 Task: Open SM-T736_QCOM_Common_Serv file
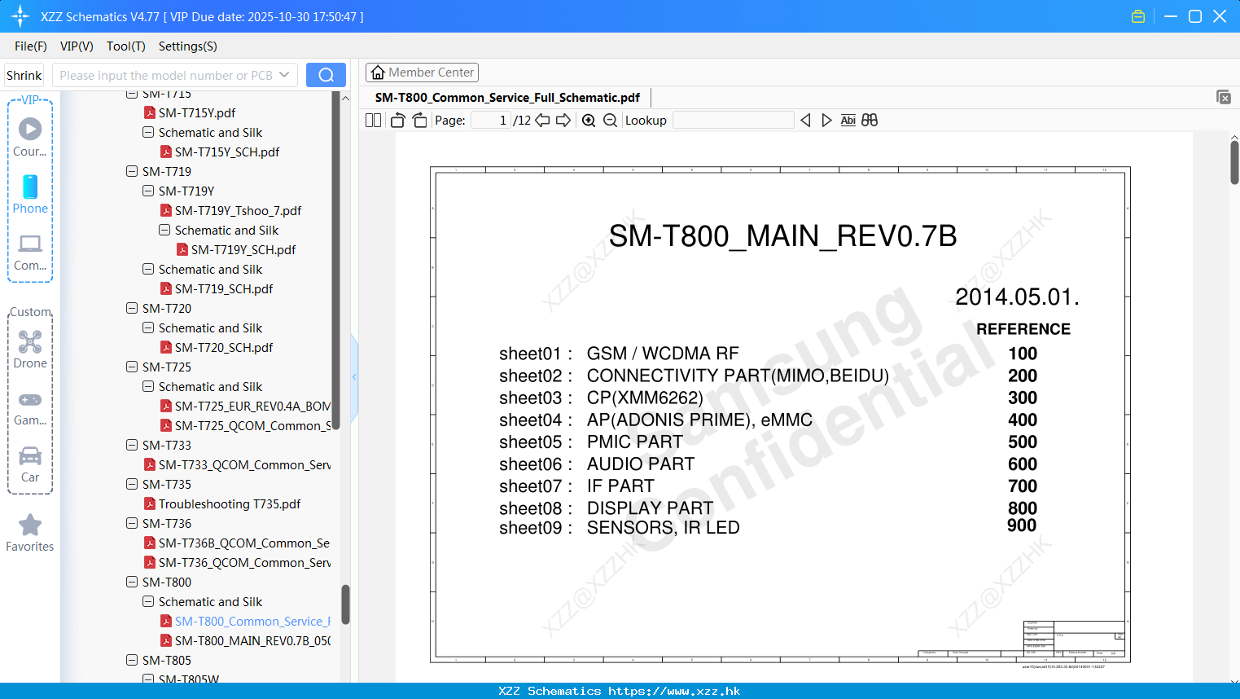click(x=244, y=563)
